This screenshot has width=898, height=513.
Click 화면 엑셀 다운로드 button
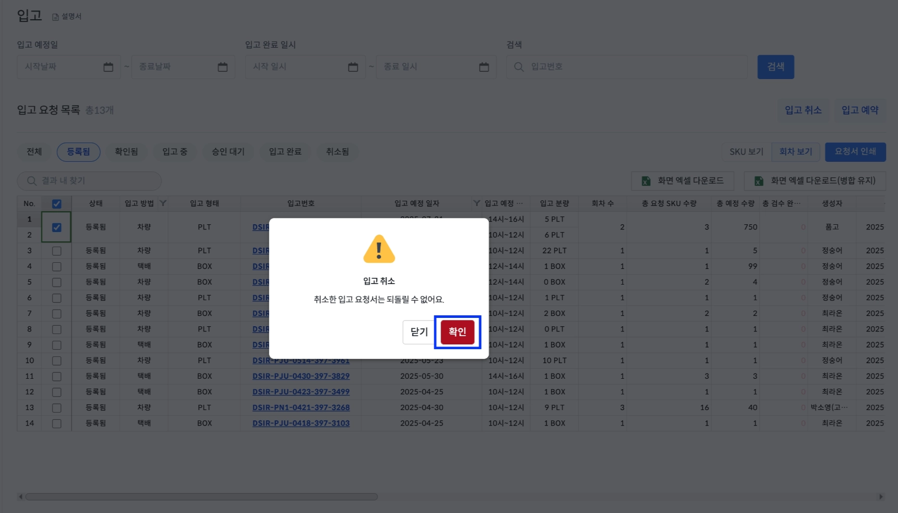(683, 181)
